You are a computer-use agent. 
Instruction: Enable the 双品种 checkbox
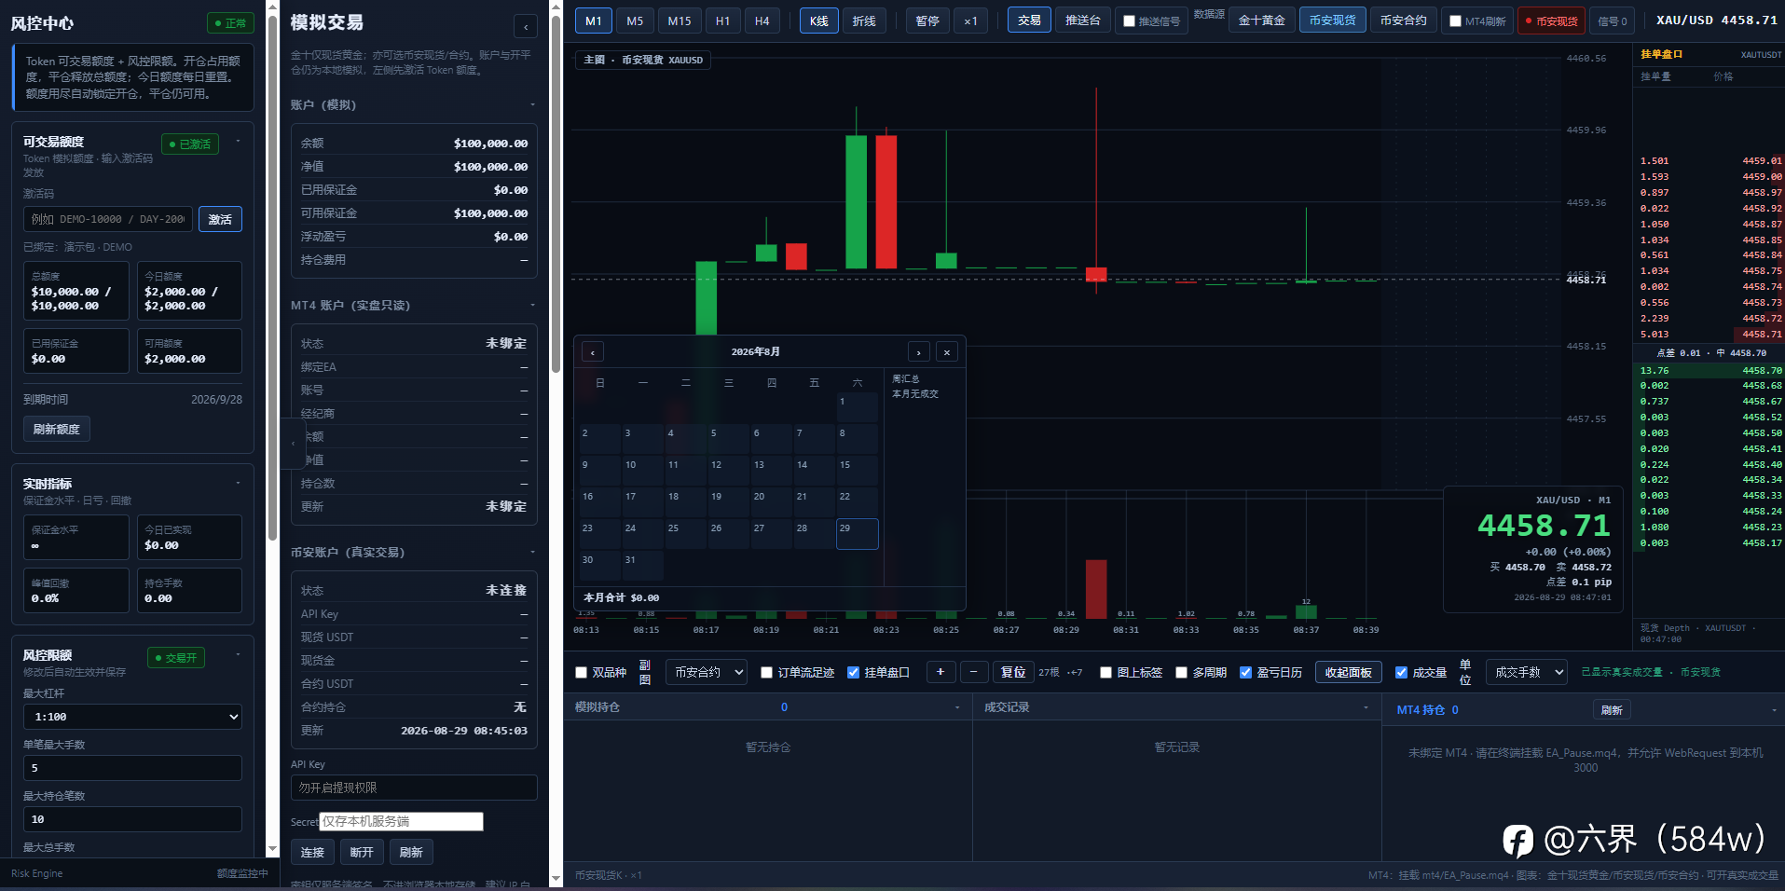click(582, 672)
